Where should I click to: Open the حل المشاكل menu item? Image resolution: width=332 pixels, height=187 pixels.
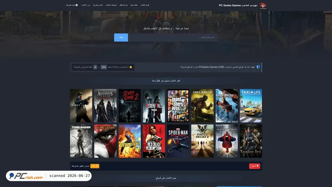[123, 5]
